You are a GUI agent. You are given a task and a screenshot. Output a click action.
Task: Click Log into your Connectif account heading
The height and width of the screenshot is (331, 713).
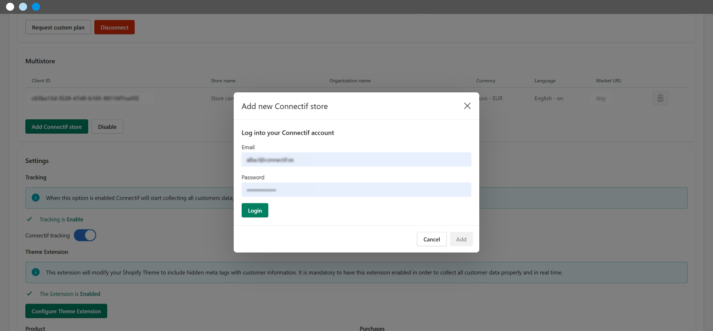click(x=288, y=133)
